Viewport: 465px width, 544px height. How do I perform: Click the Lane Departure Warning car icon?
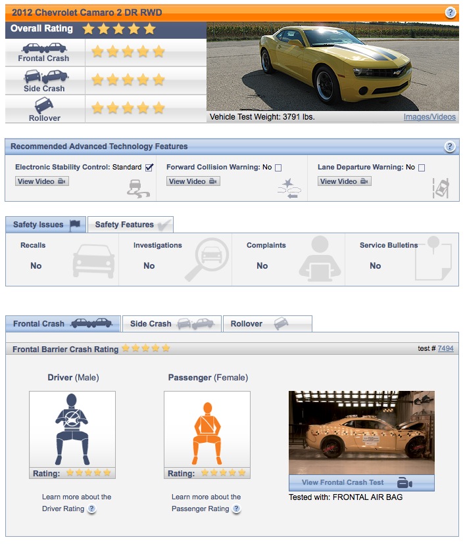(441, 189)
